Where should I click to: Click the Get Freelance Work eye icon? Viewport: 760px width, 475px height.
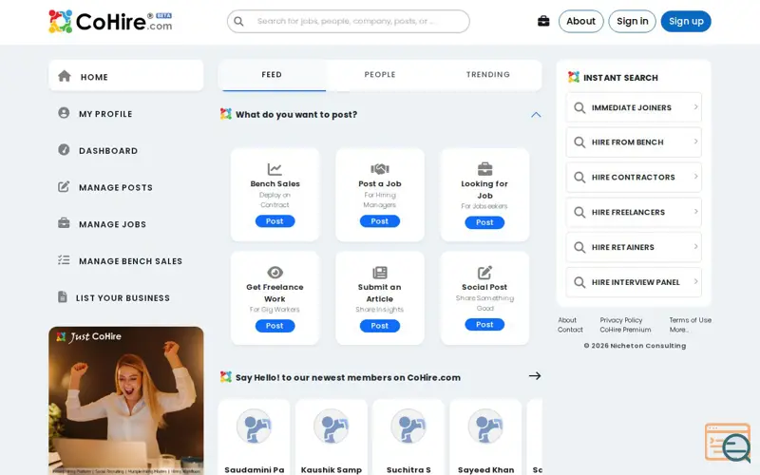click(x=275, y=273)
